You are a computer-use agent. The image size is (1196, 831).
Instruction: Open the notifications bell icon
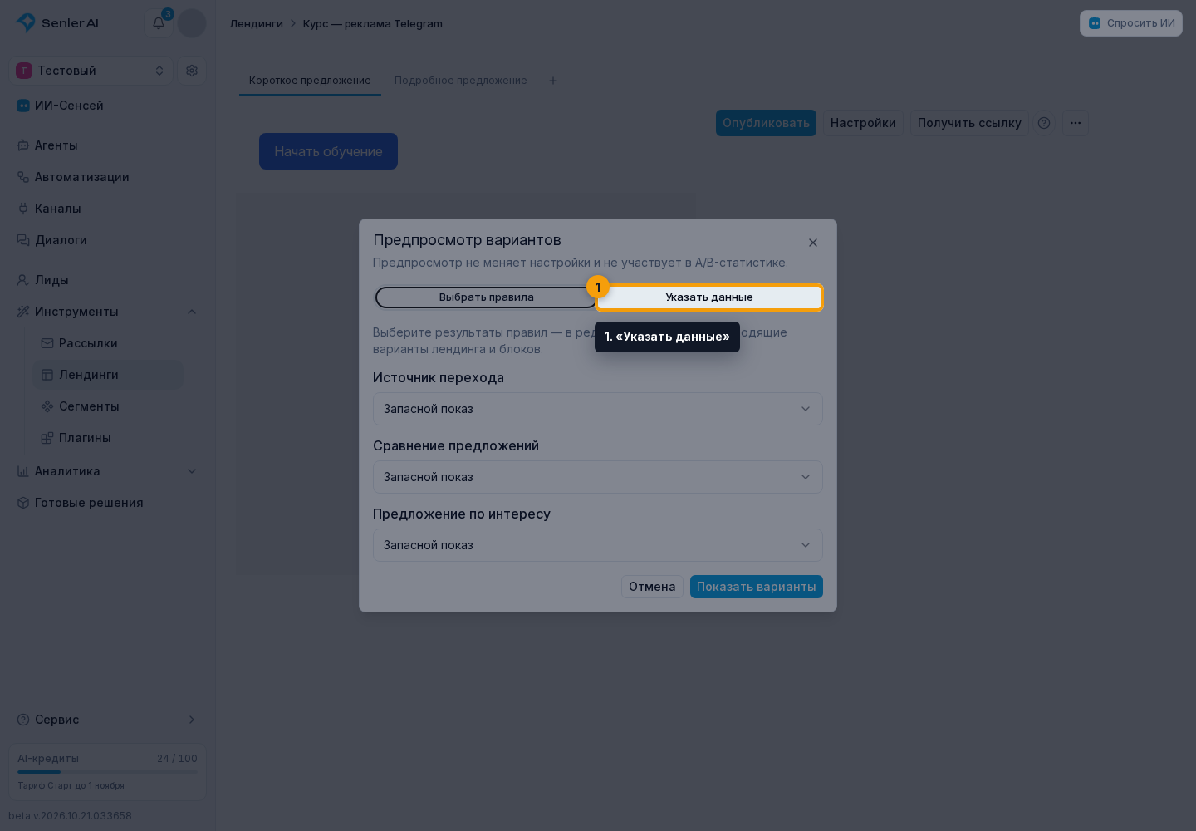[x=159, y=23]
